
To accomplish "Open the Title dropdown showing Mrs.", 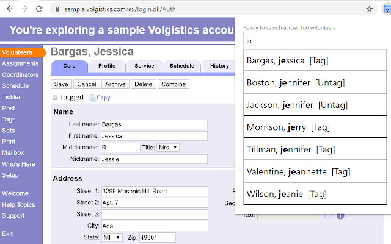I will [x=168, y=148].
